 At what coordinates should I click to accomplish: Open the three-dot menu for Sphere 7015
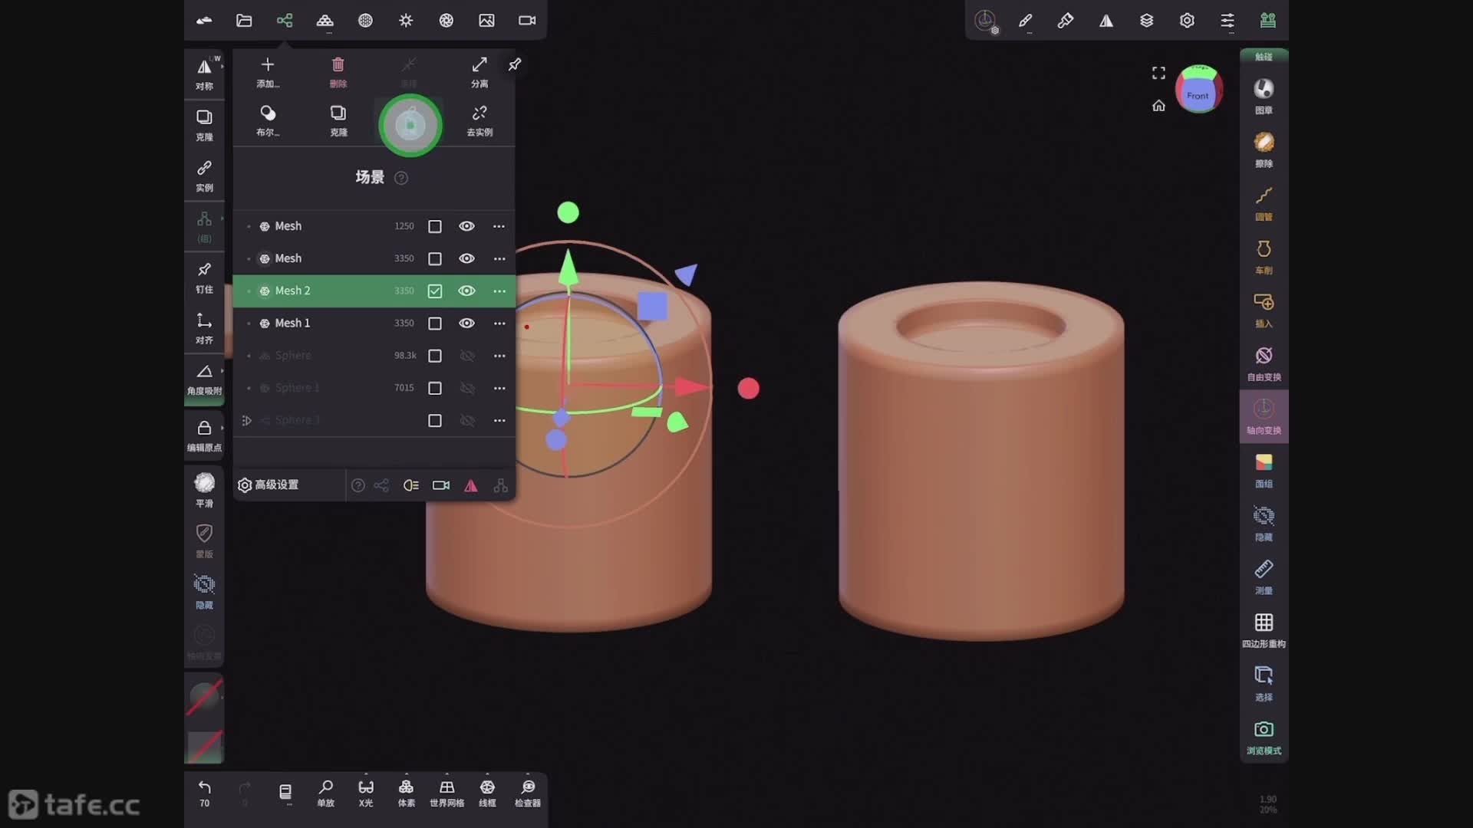[499, 388]
